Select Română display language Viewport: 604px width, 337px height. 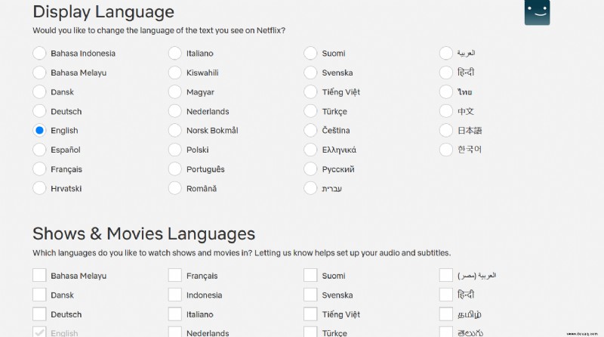click(175, 188)
